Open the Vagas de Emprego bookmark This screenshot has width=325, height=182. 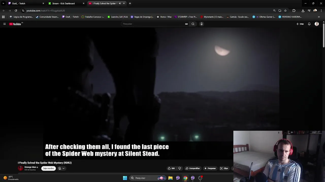click(142, 17)
